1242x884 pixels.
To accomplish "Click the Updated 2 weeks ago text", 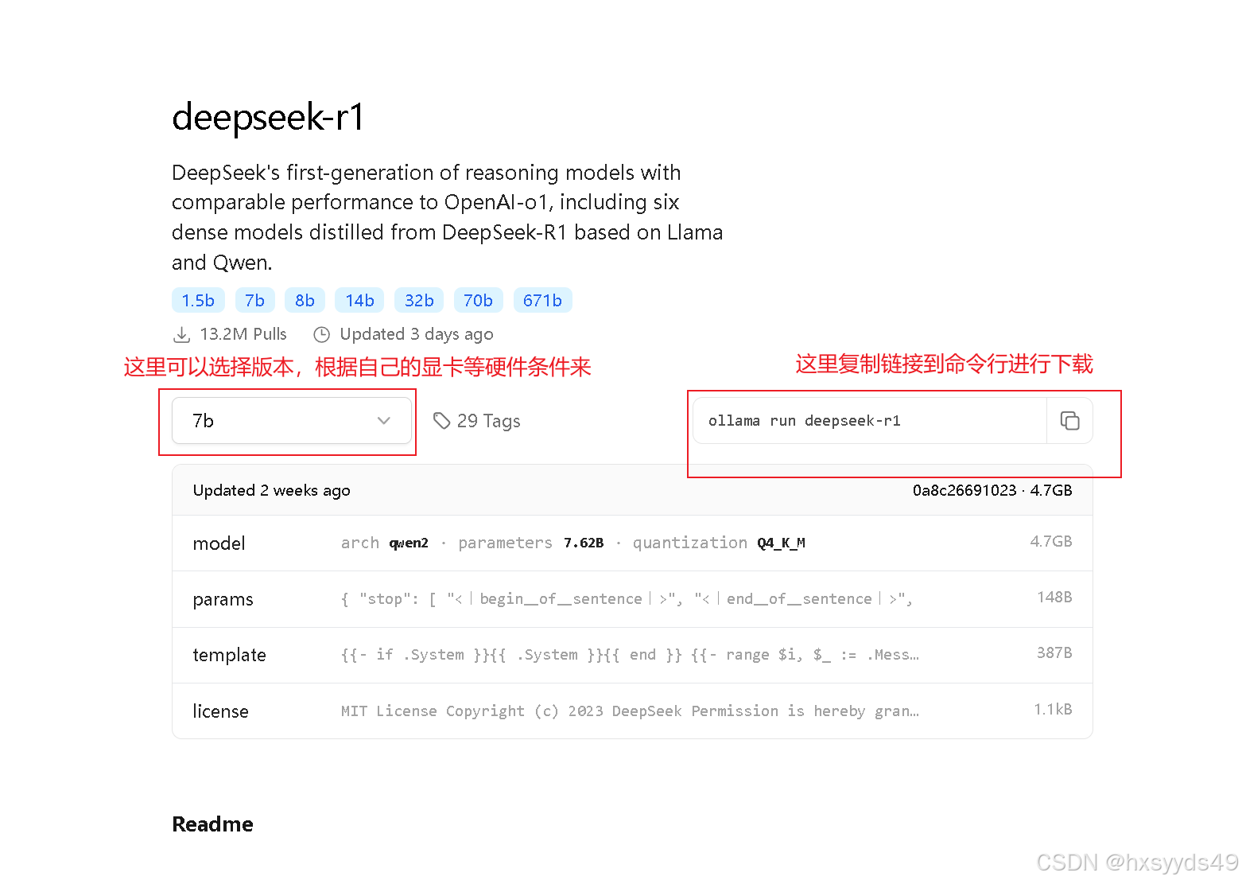I will click(271, 490).
